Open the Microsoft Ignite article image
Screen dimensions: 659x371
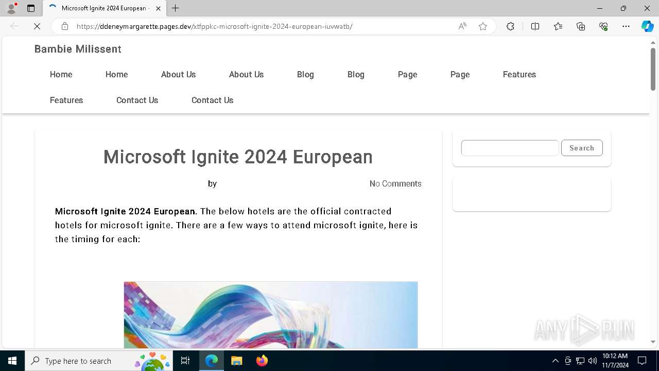271,315
